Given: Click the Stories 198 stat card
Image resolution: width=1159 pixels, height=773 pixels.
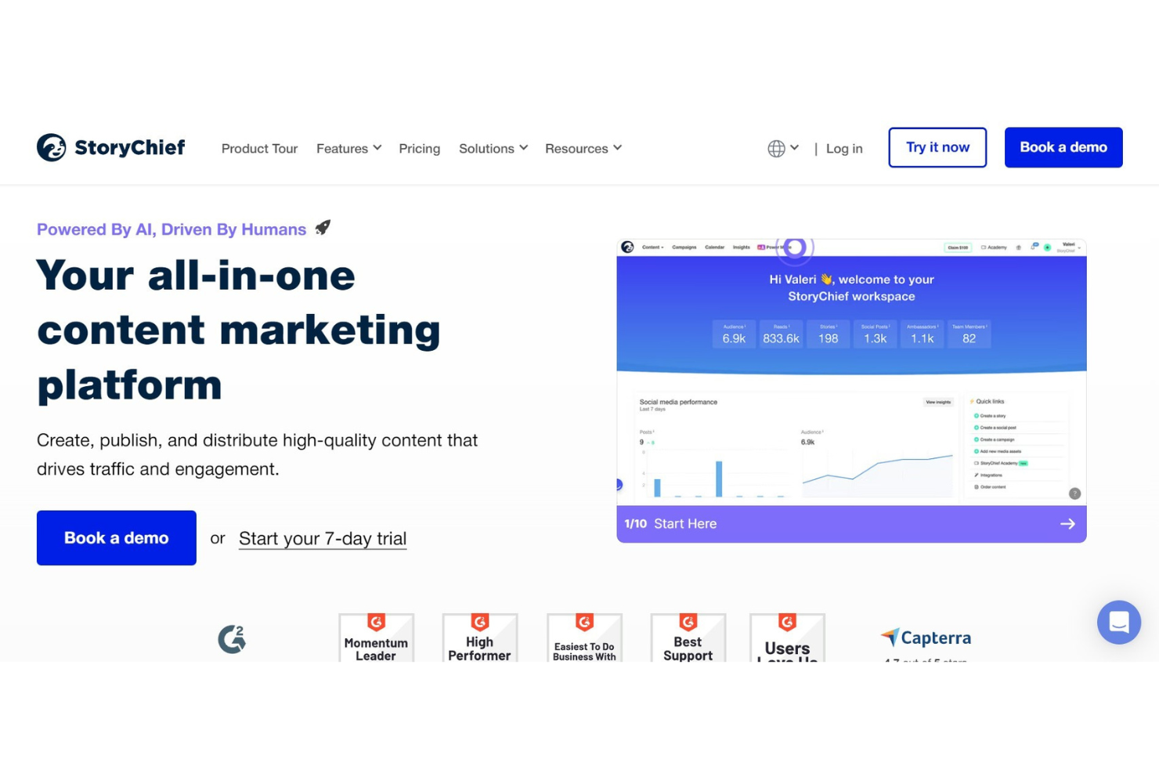Looking at the screenshot, I should pos(828,334).
